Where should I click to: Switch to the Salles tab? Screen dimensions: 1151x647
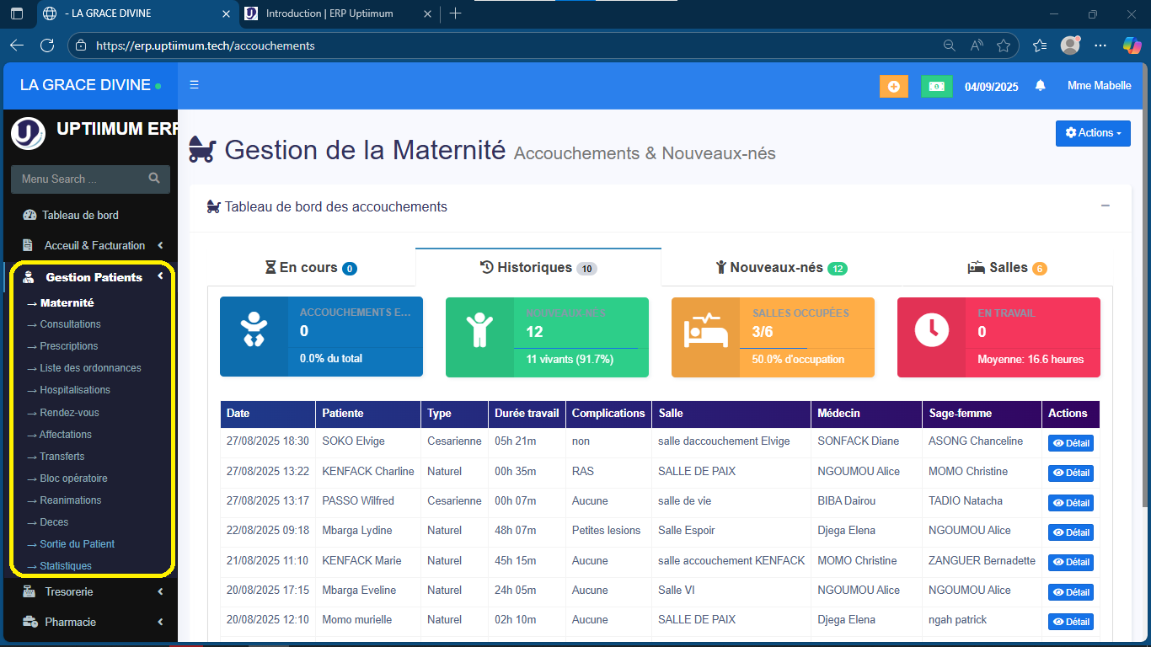pyautogui.click(x=1007, y=268)
